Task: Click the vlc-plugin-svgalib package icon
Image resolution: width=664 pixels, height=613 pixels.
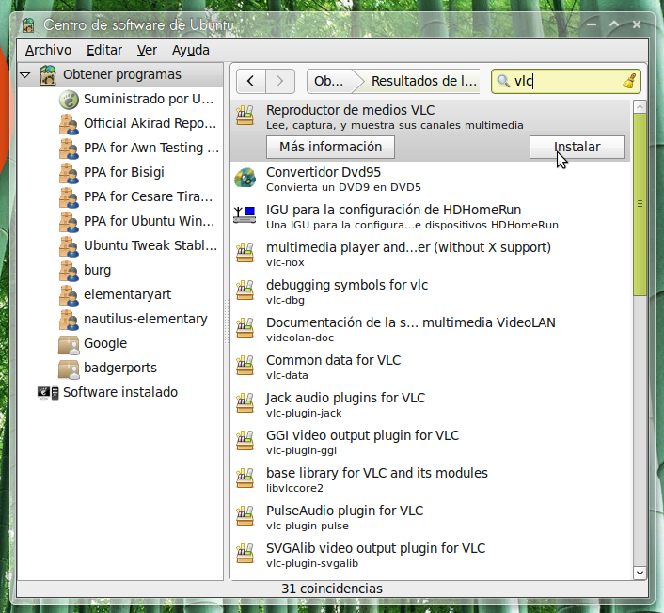Action: coord(245,554)
